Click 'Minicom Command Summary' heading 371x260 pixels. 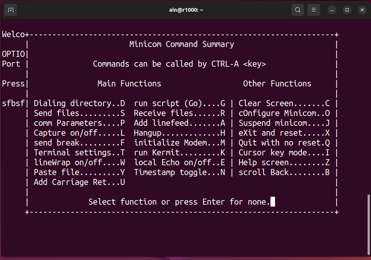point(182,44)
